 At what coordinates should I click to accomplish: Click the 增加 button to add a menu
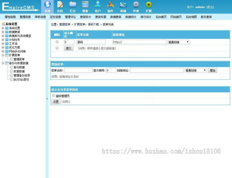point(212,70)
